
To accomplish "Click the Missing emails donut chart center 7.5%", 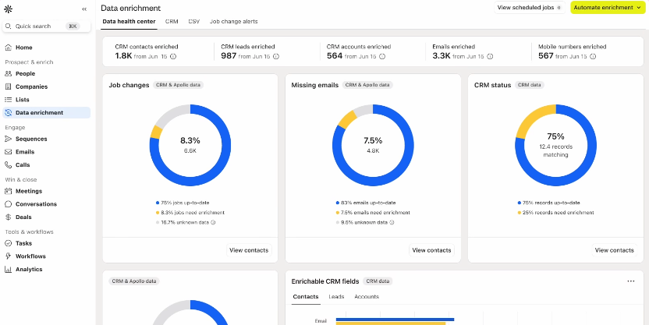I will coord(373,140).
